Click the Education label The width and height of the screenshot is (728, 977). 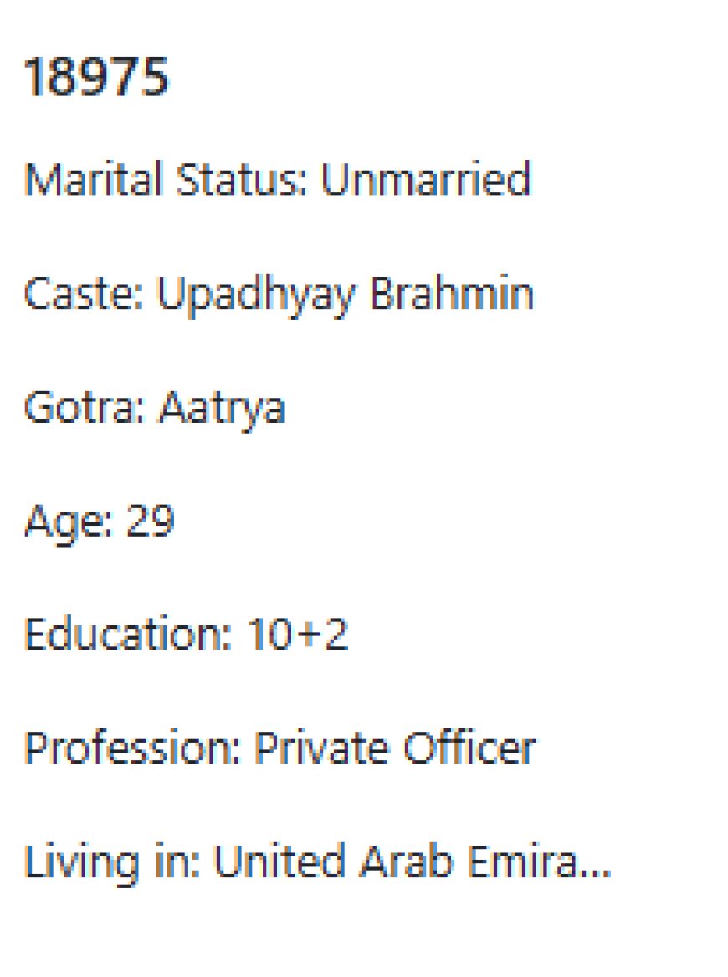pos(128,635)
